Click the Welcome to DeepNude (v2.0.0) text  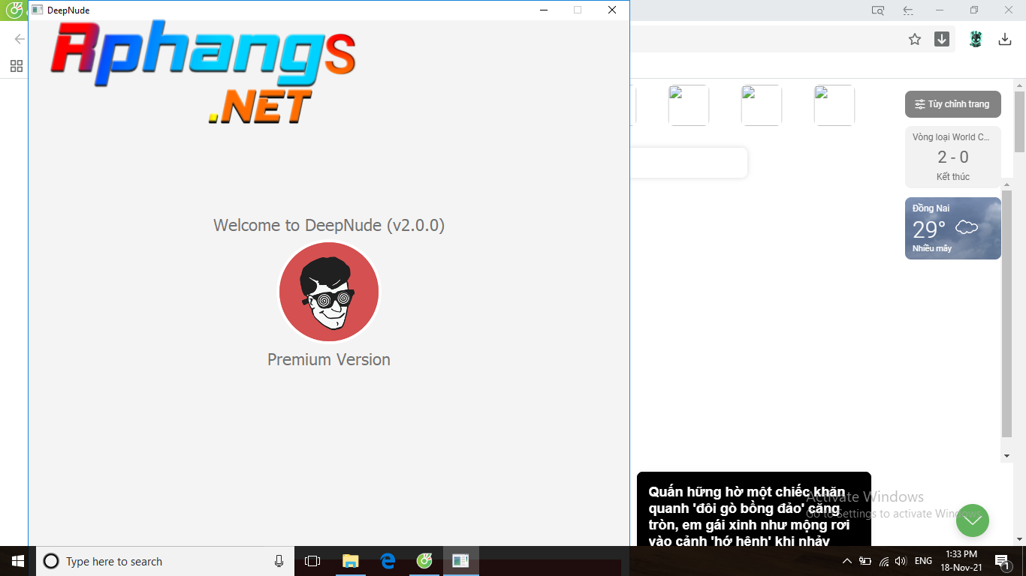329,225
